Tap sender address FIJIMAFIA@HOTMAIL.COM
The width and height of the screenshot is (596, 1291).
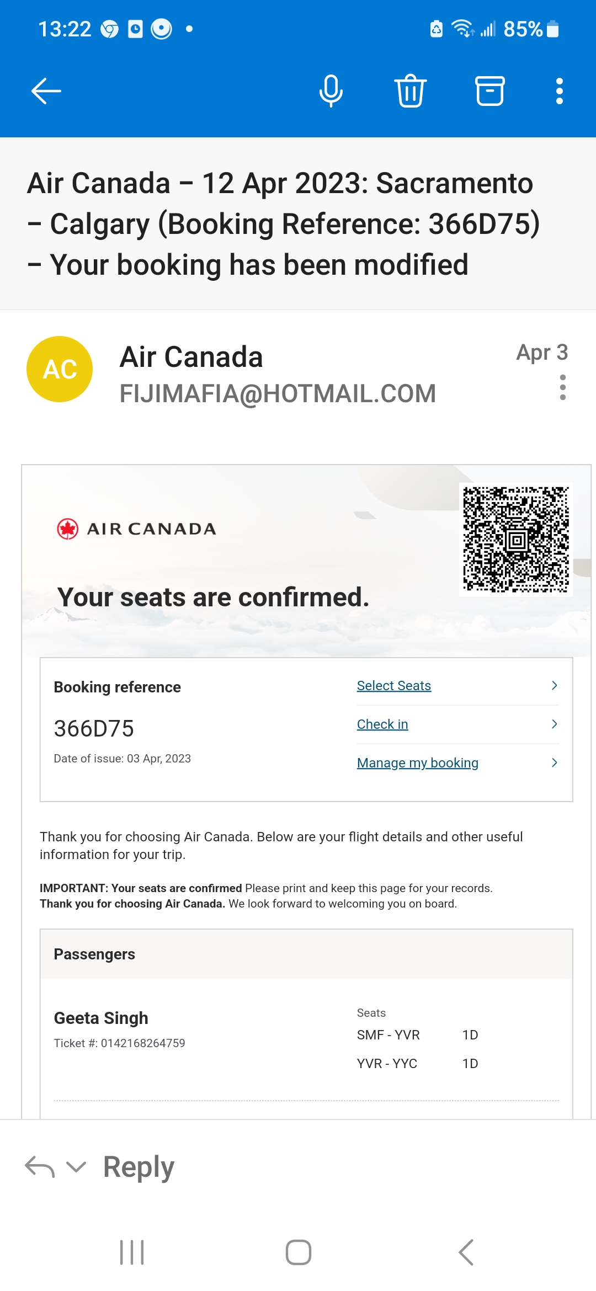point(278,394)
